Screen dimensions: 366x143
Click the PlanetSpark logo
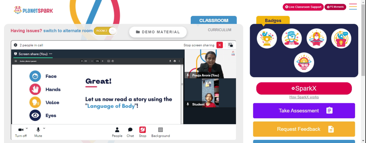(33, 10)
